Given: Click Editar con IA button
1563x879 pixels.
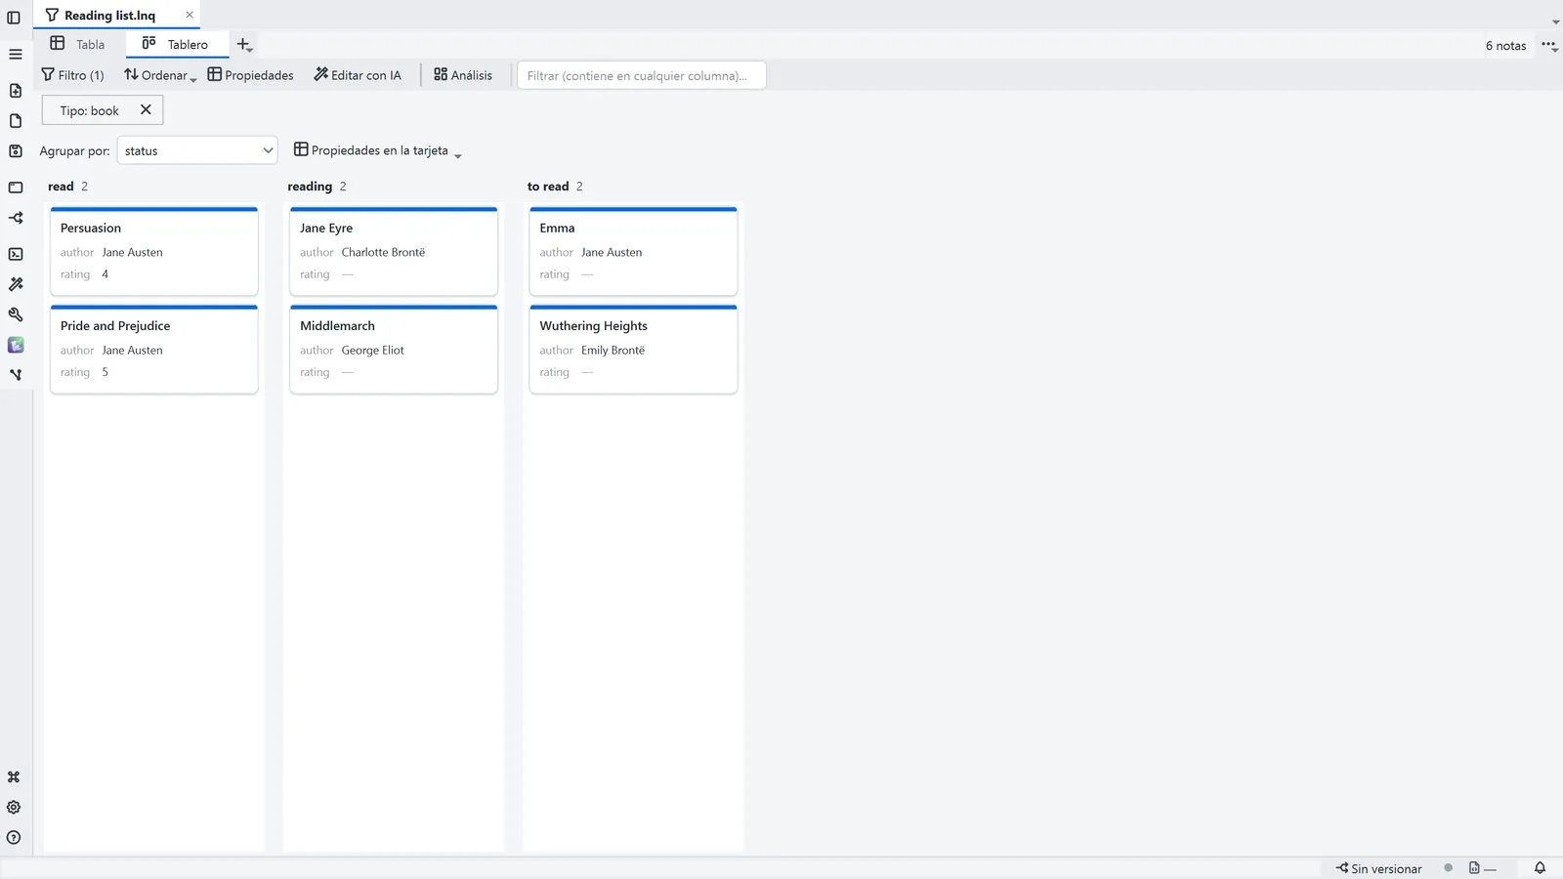Looking at the screenshot, I should pos(358,75).
